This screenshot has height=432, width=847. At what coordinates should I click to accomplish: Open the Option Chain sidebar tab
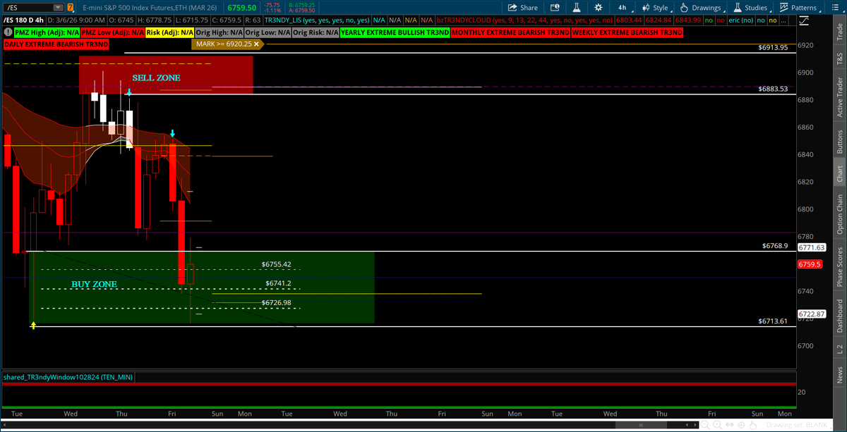tap(839, 215)
